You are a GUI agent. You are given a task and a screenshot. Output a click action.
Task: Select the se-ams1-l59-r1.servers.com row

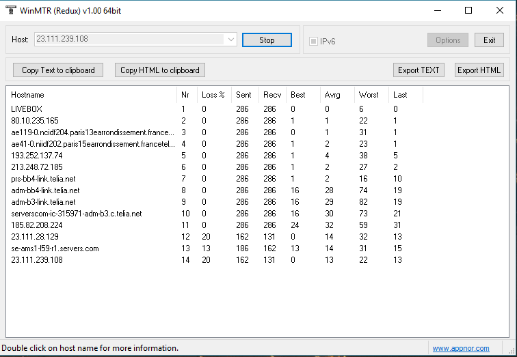(x=55, y=248)
